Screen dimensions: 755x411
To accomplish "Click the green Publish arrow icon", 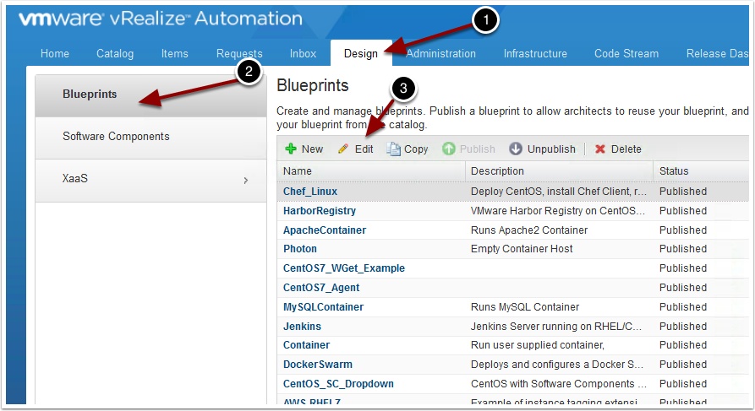I will 449,149.
